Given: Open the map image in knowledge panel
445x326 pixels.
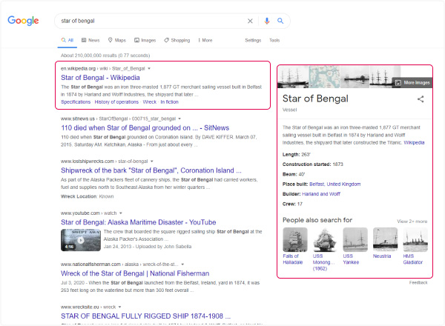Looking at the screenshot, I should tap(324, 77).
